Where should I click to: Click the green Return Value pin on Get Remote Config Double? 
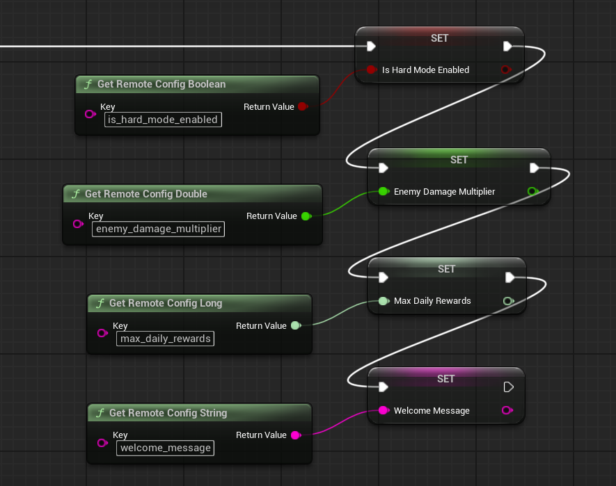305,216
